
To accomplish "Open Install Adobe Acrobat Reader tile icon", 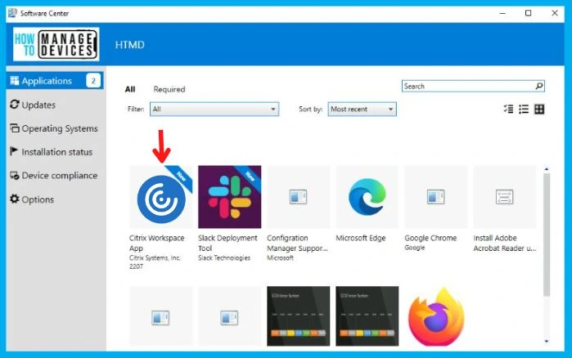I will coord(505,197).
